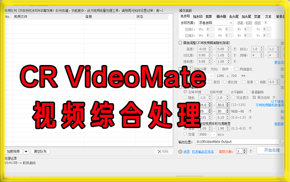Viewport: 290px width, 182px height.
Task: Select the 右转90度 radio button
Action: [206, 91]
